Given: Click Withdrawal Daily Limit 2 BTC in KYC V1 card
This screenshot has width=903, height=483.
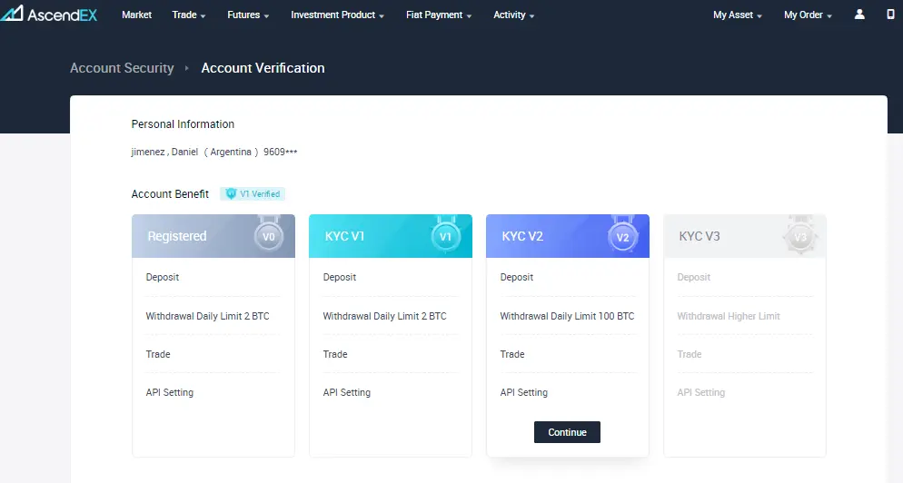Looking at the screenshot, I should 384,316.
